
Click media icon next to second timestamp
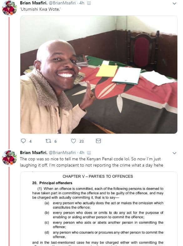pyautogui.click(x=89, y=153)
